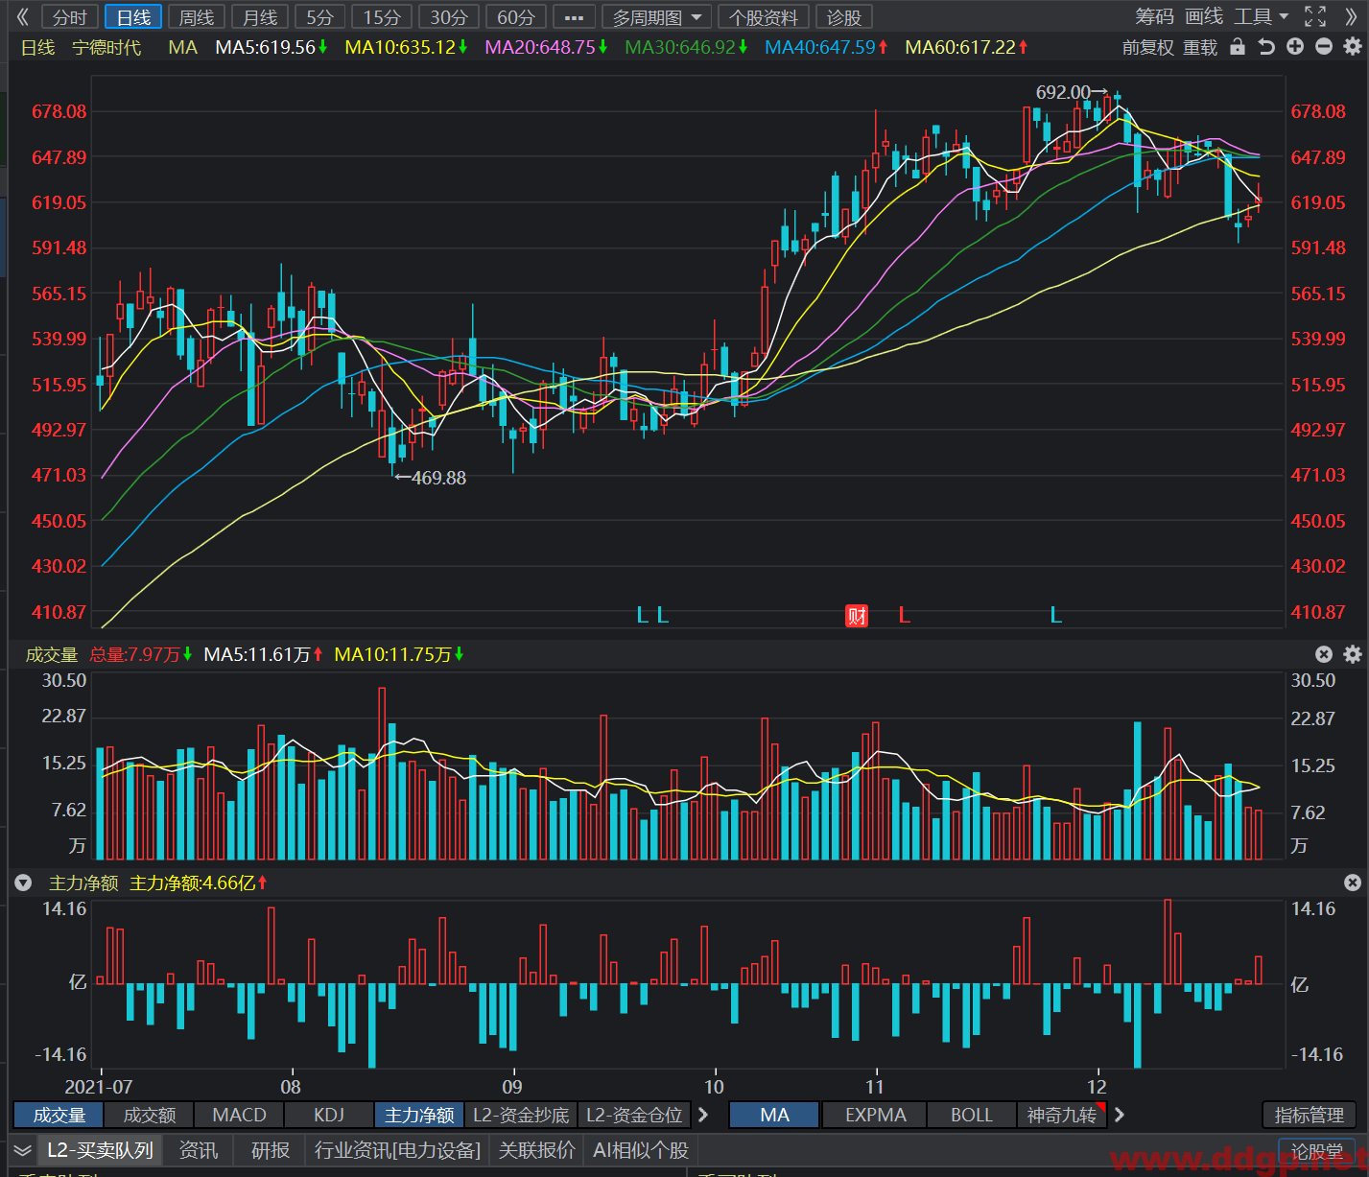Click the 宁德时代 stock name
Screen dimensions: 1369x1177
pos(106,47)
